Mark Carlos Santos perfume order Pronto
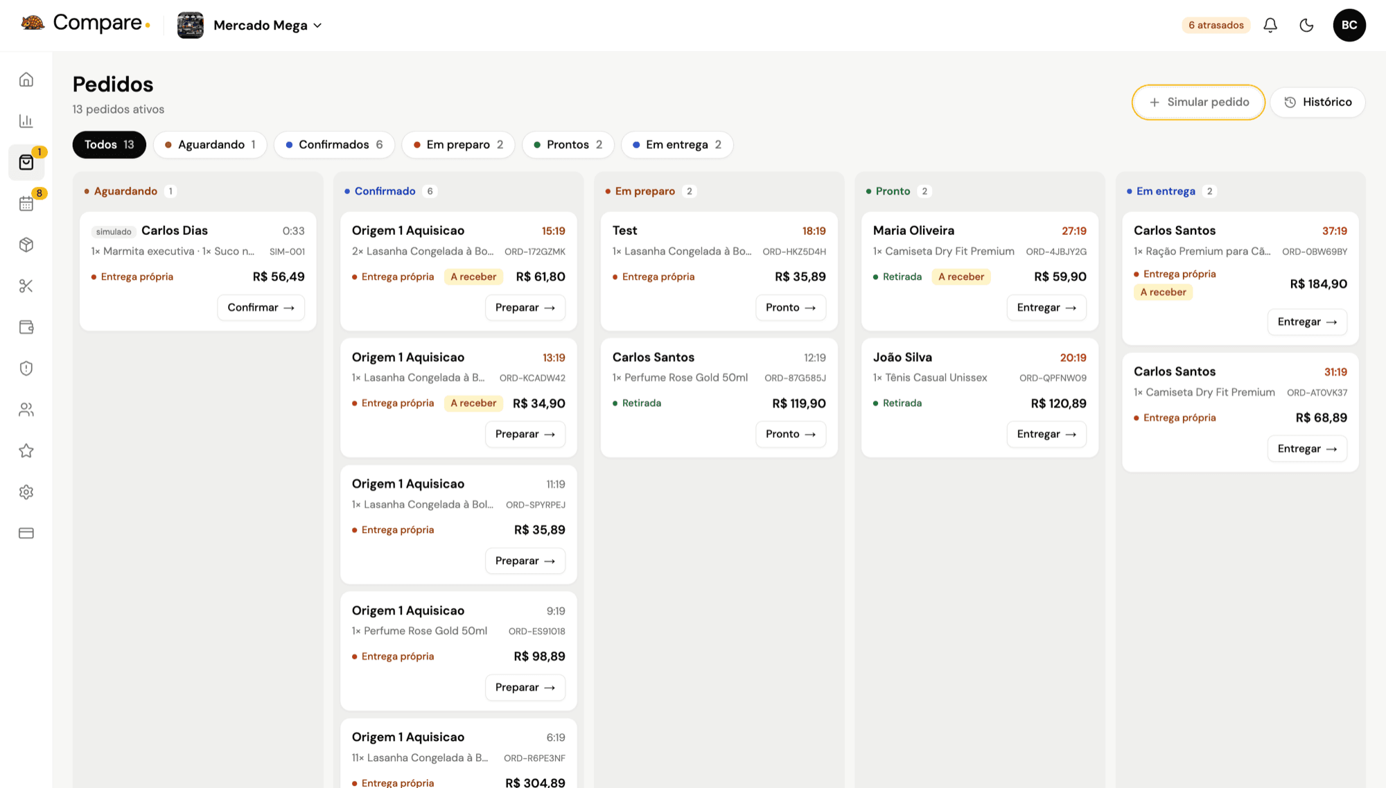 click(x=791, y=435)
